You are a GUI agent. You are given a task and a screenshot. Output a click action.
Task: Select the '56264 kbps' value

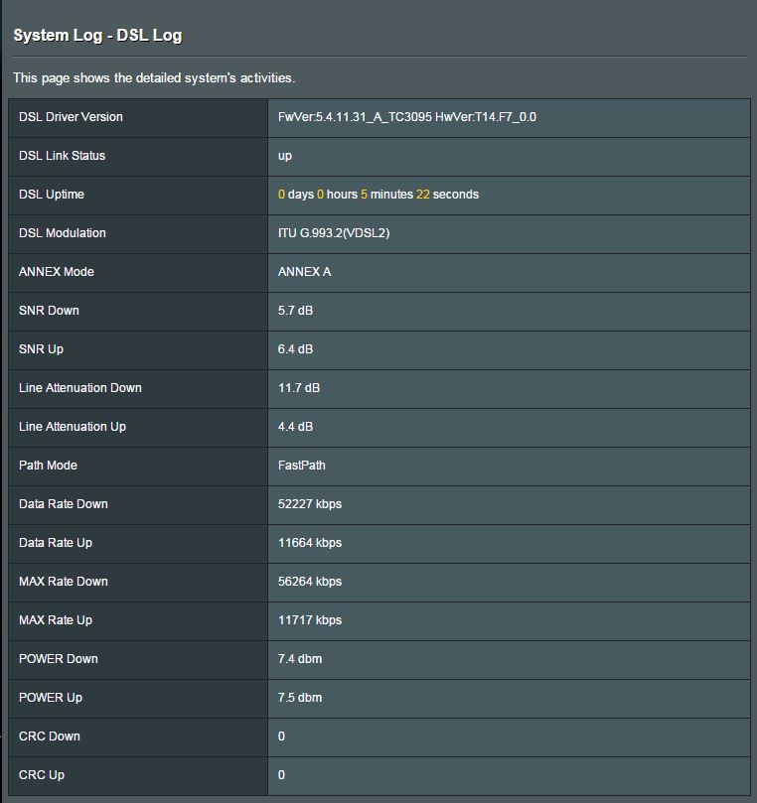tap(310, 582)
